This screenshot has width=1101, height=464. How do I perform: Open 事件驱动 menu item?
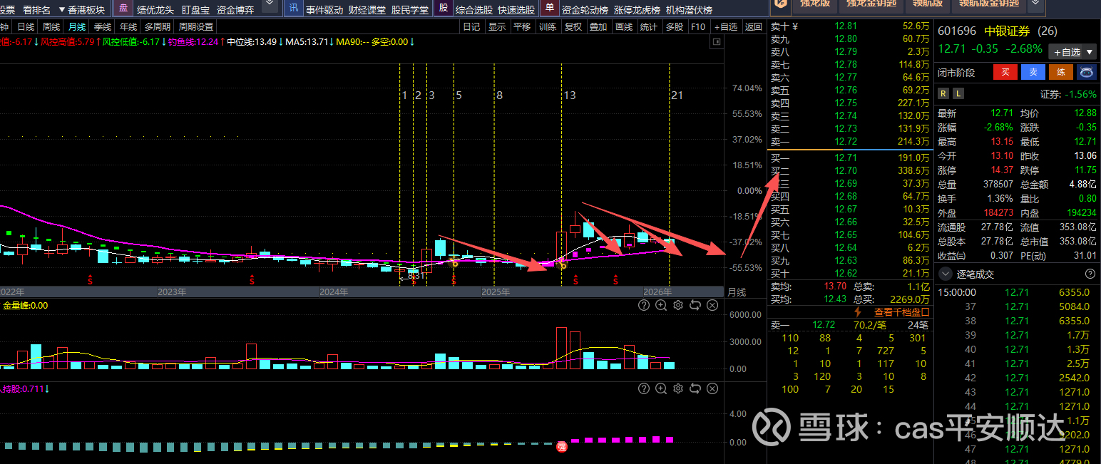click(324, 10)
